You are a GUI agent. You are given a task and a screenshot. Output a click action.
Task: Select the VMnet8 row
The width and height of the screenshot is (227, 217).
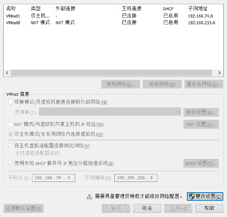point(113,23)
